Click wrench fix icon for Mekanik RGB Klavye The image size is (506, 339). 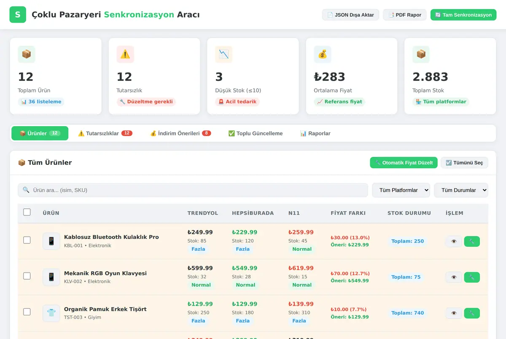click(x=472, y=277)
